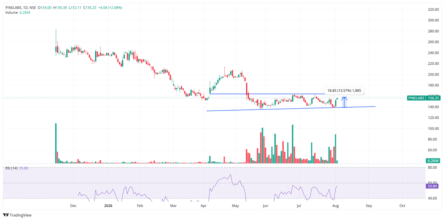Screen dimensions: 445x220
Task: Click the 280.00 price axis label
Action: (x=433, y=31)
